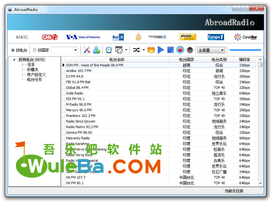This screenshot has width=271, height=202.
Task: Click the Rai.it station logo
Action: coord(118,37)
